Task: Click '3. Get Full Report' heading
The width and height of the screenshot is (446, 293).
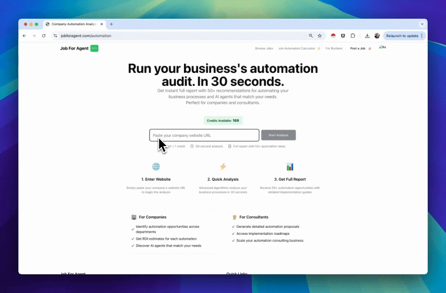Action: [290, 179]
